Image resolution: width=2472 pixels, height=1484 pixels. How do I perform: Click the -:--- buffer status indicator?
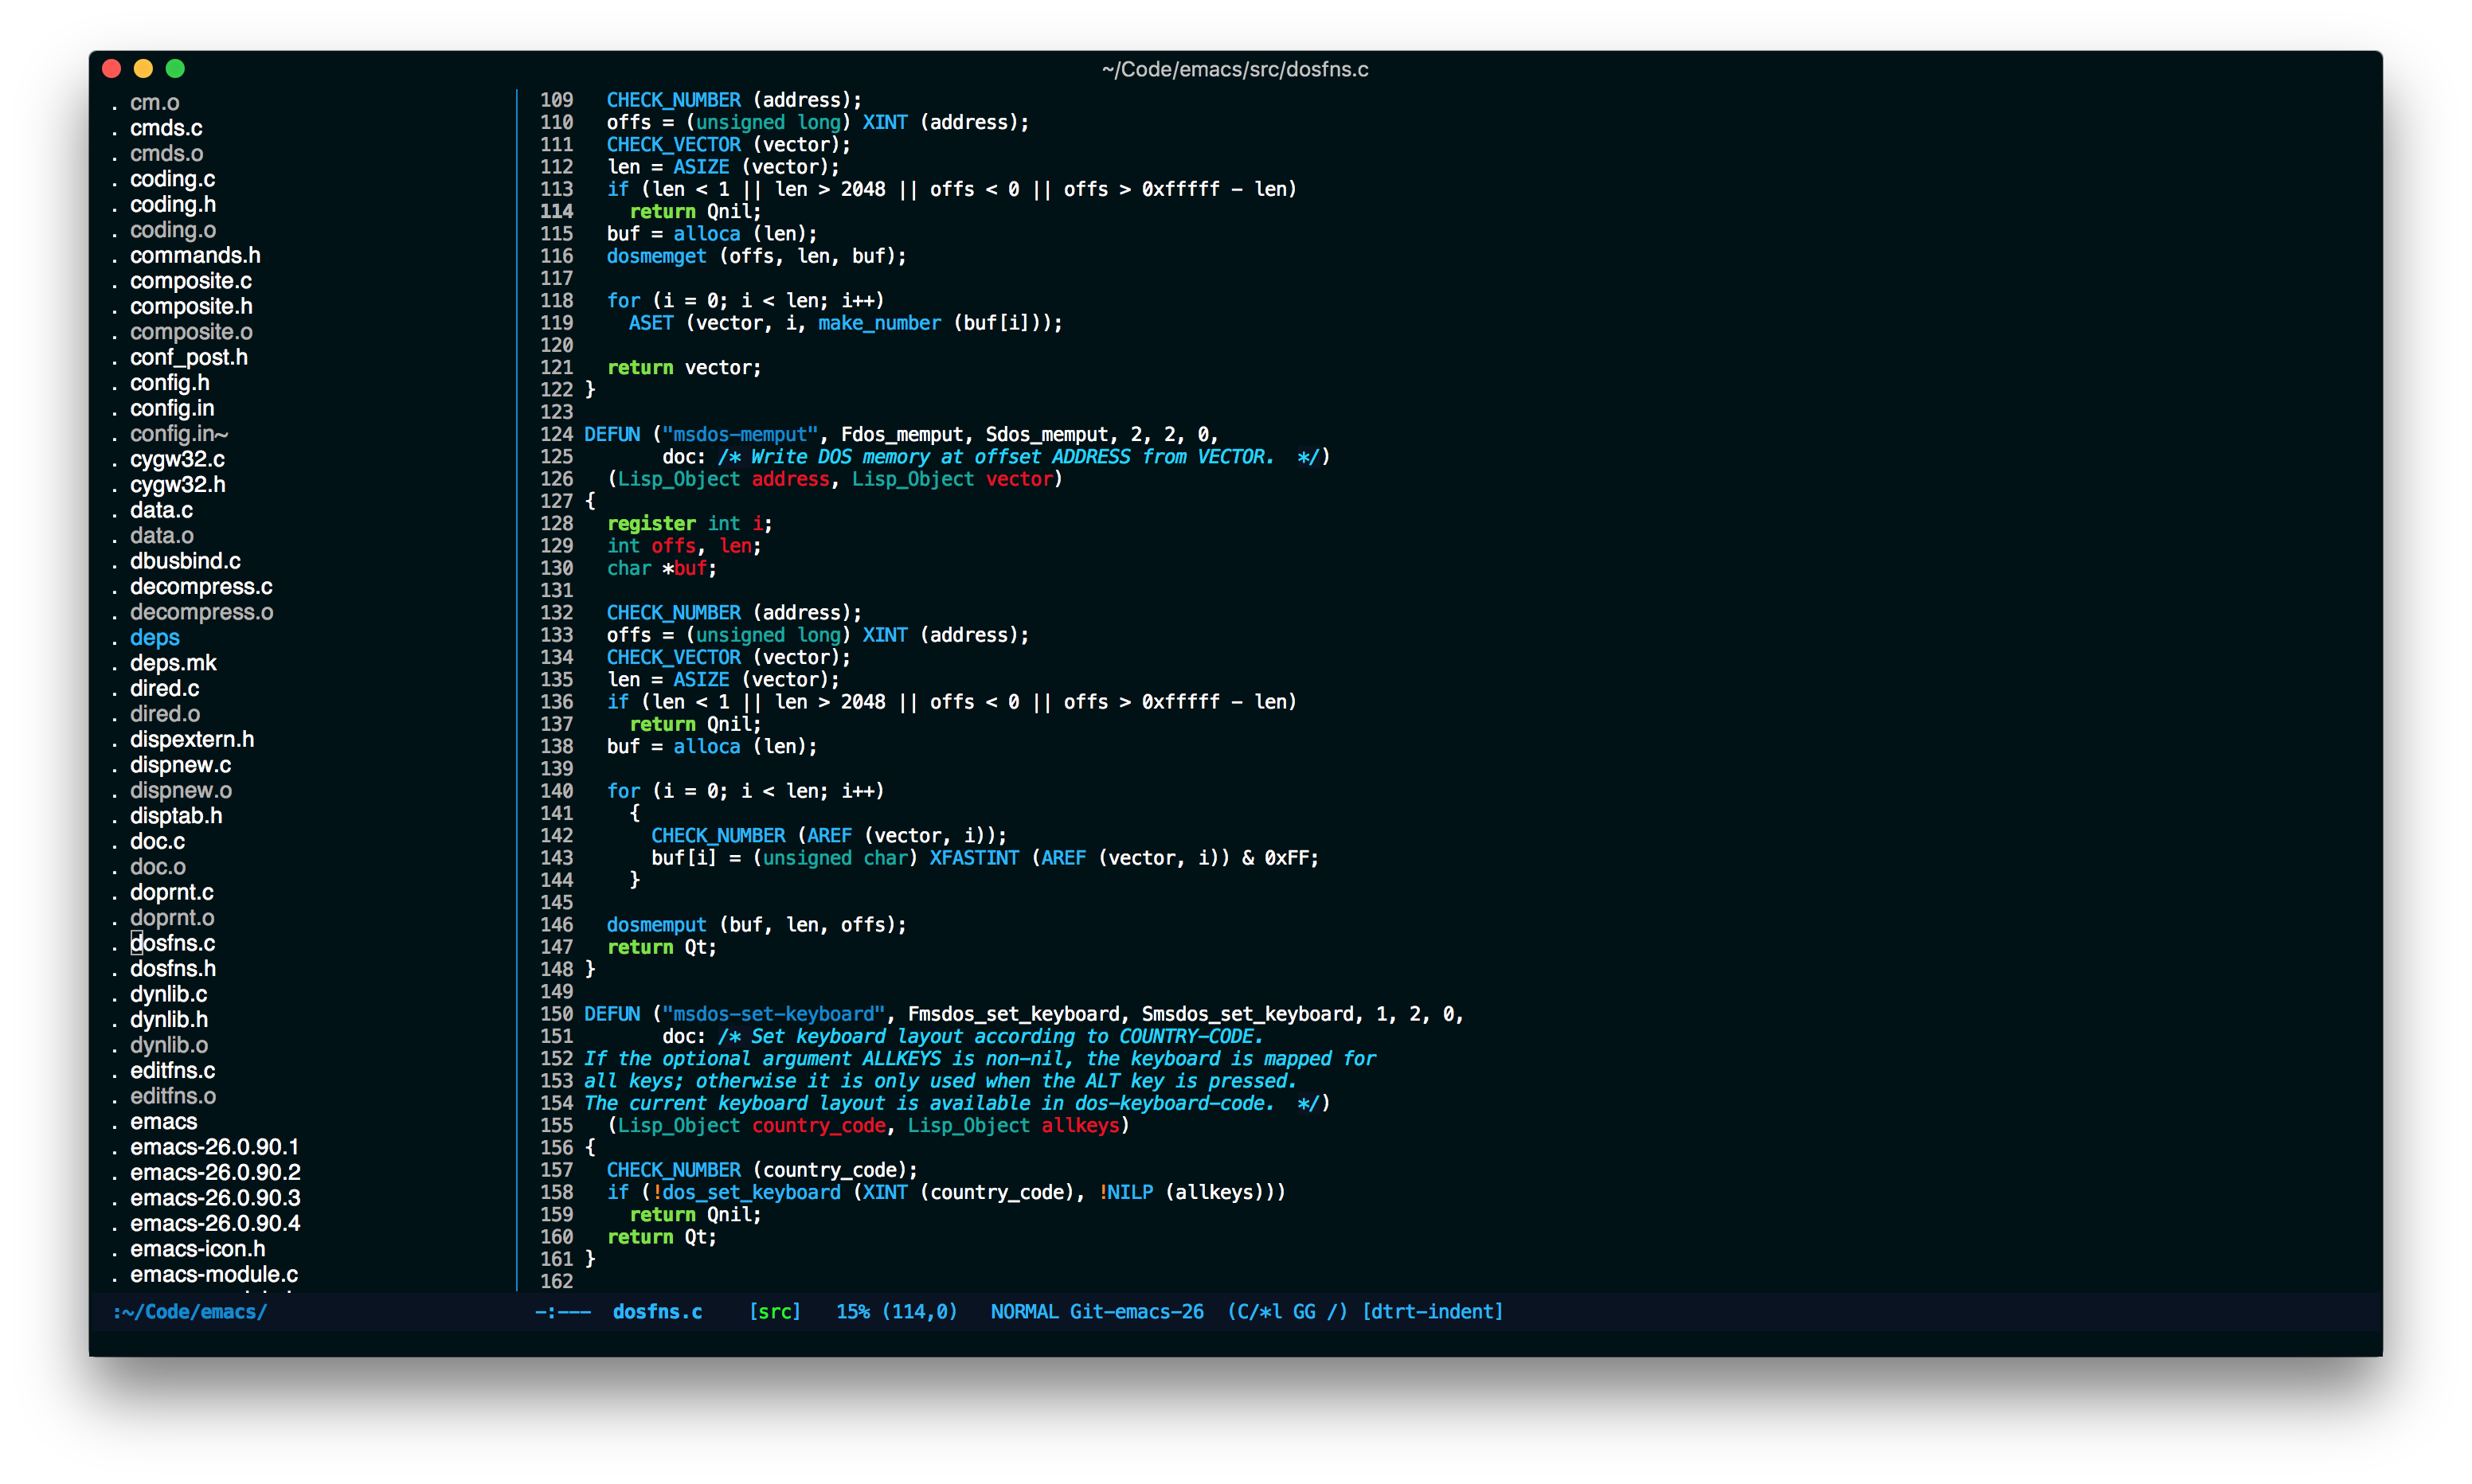(563, 1311)
